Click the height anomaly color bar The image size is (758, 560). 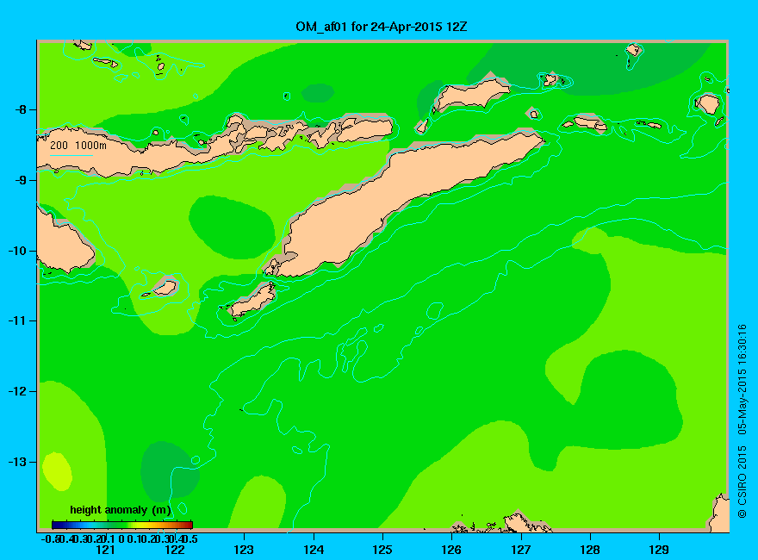[x=122, y=525]
